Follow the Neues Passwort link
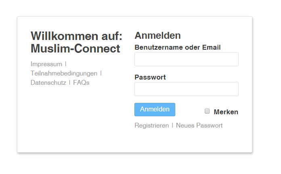The height and width of the screenshot is (174, 281). [199, 125]
